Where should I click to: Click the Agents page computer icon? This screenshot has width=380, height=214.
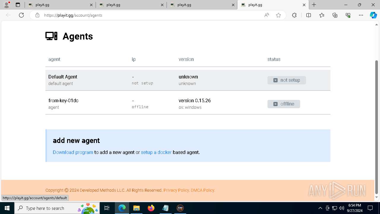point(51,36)
